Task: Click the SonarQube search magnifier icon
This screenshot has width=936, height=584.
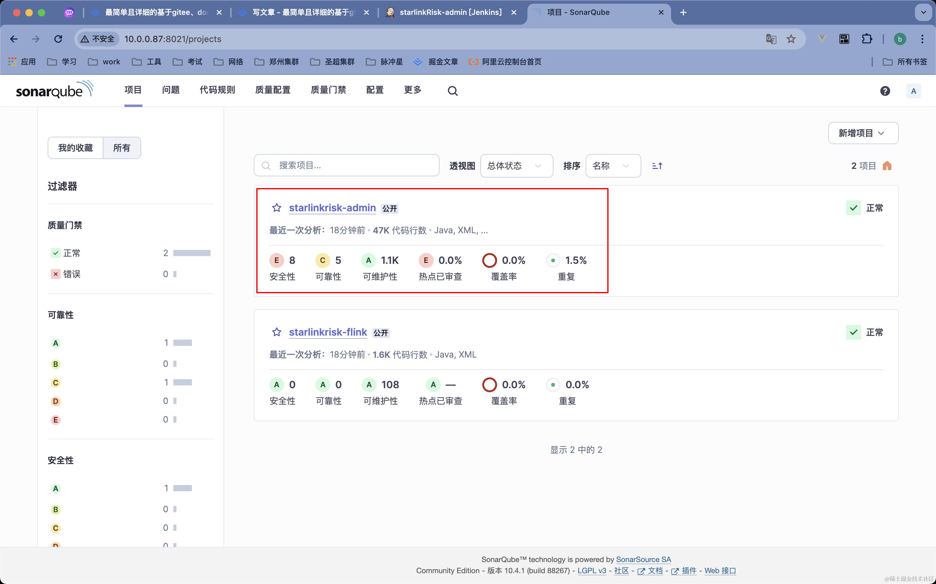Action: tap(453, 91)
